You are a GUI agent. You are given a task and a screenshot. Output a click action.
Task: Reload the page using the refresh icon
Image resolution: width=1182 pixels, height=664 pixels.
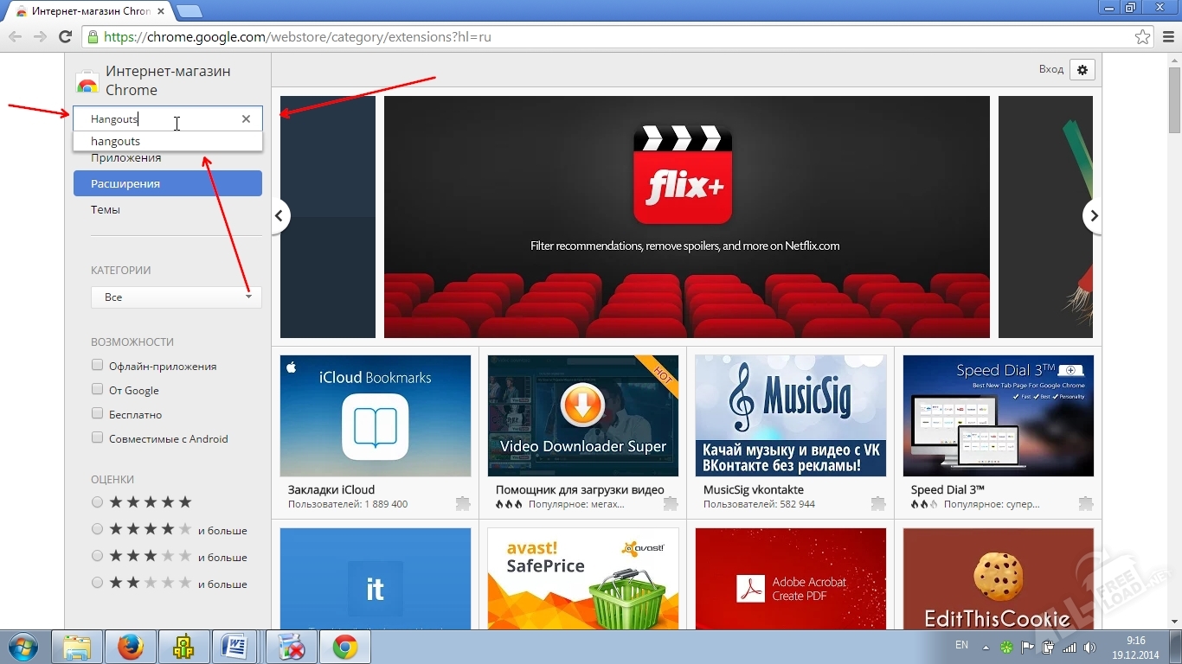click(65, 37)
